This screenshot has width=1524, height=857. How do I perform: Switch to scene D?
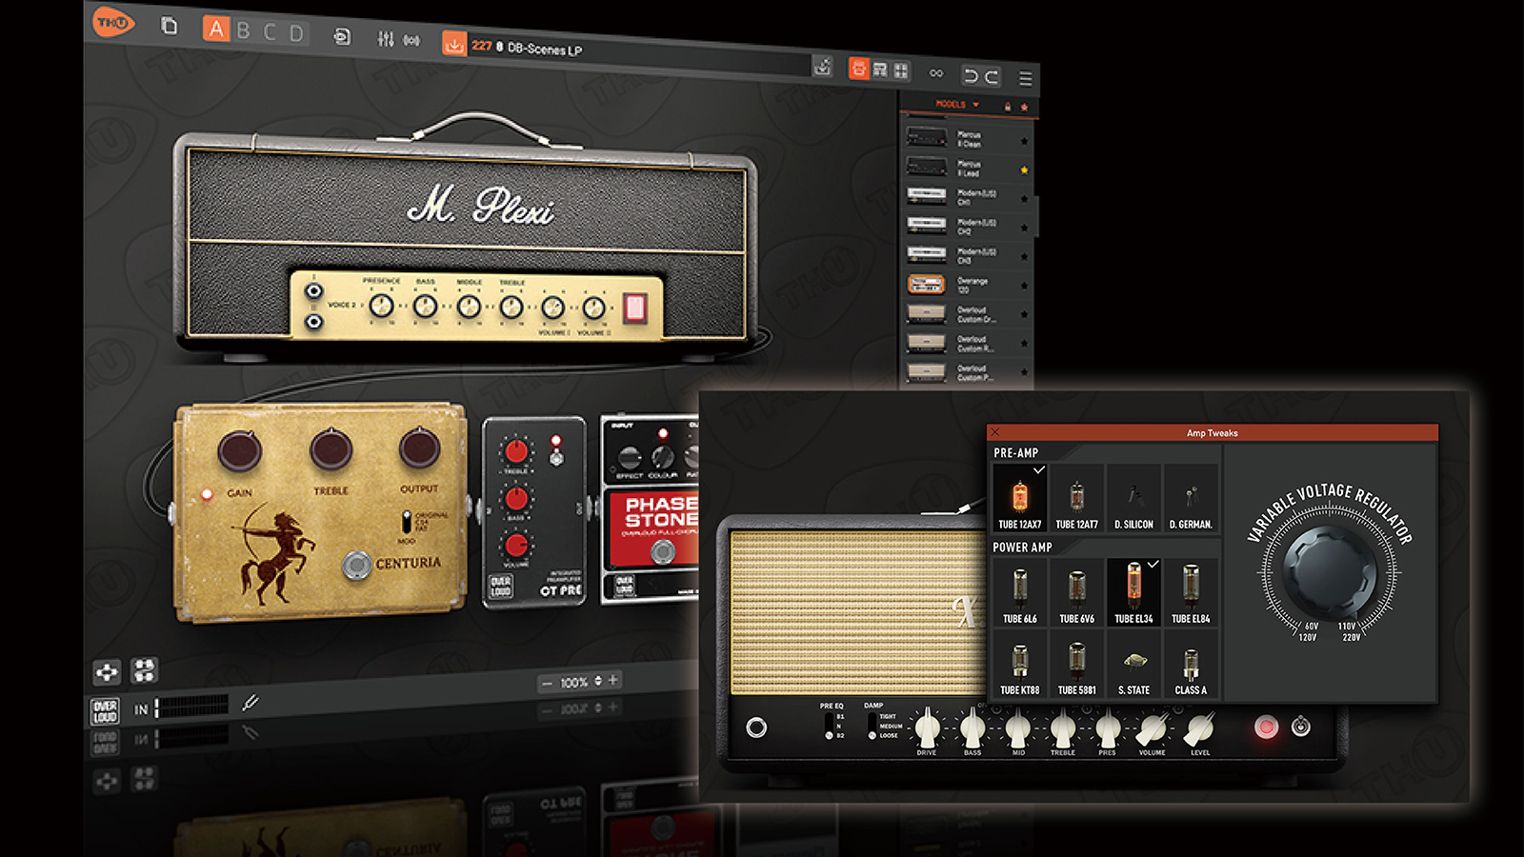pyautogui.click(x=296, y=33)
